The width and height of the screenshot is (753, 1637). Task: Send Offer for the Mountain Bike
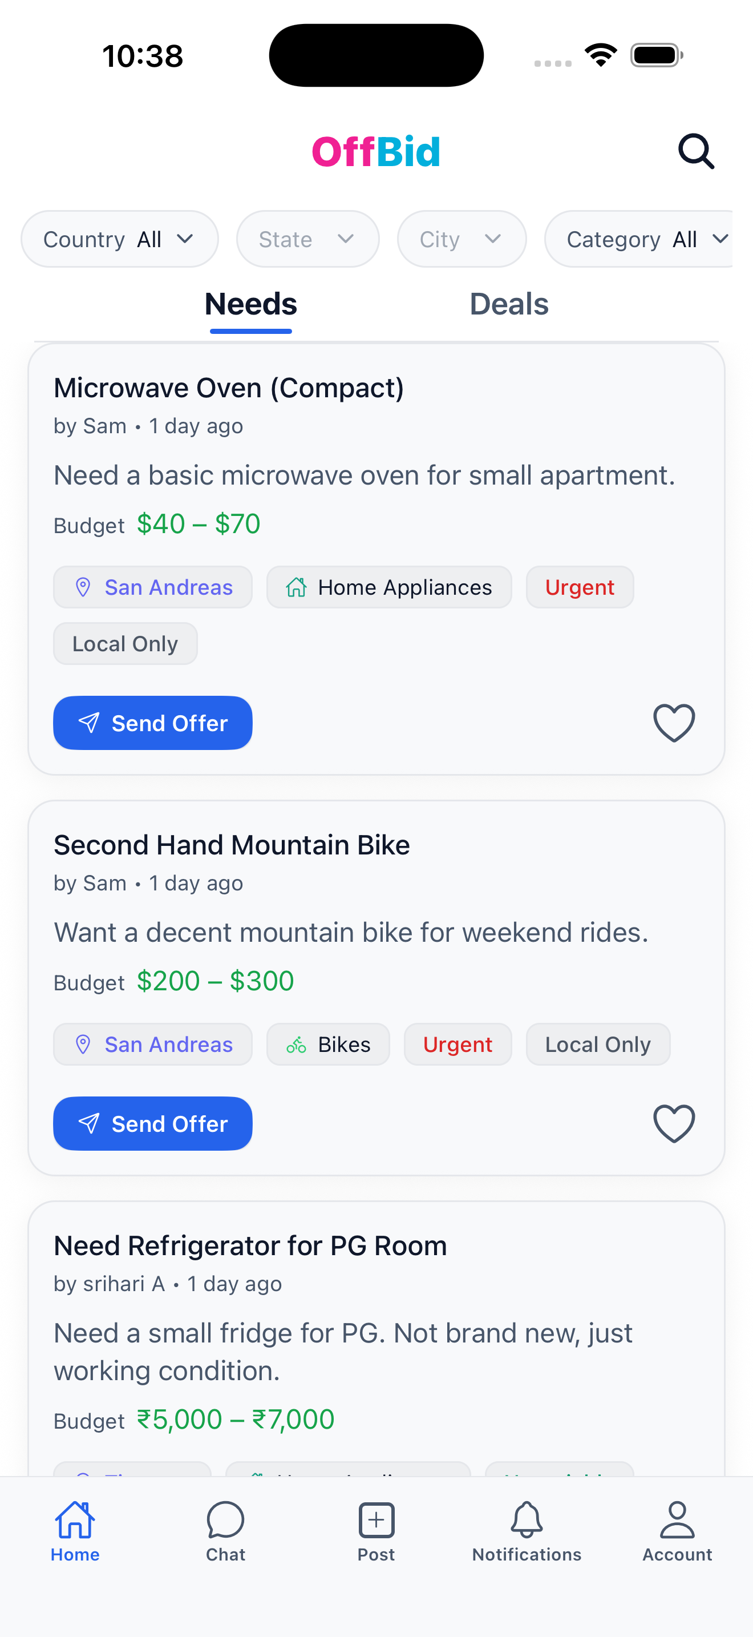(x=152, y=1123)
